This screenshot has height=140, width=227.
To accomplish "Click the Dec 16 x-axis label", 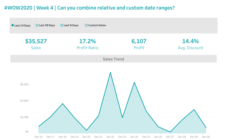I will [39, 137].
